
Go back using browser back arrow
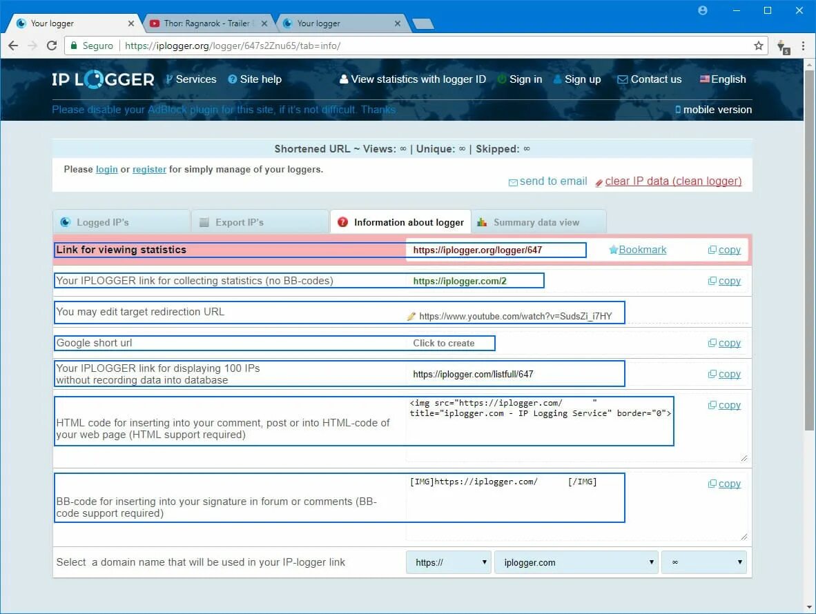pos(13,46)
